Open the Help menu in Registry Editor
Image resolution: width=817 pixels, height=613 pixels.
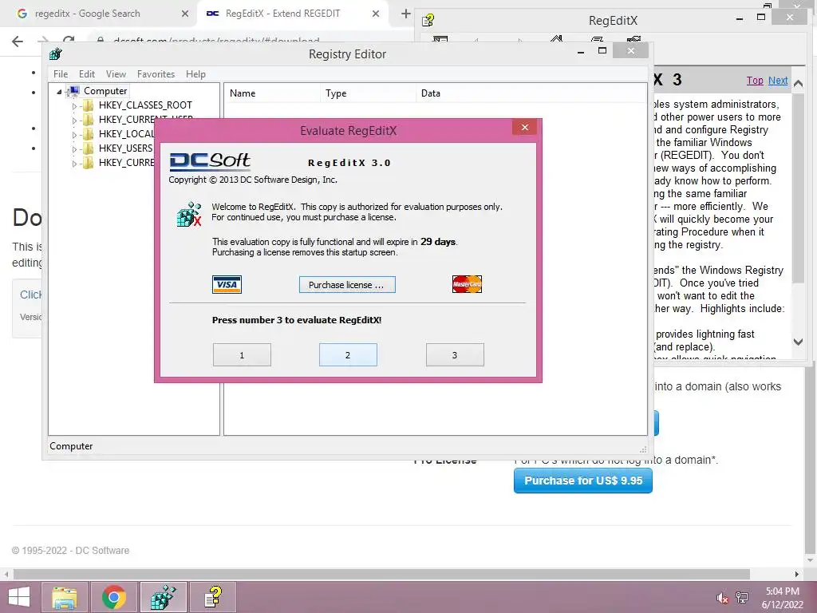point(196,74)
